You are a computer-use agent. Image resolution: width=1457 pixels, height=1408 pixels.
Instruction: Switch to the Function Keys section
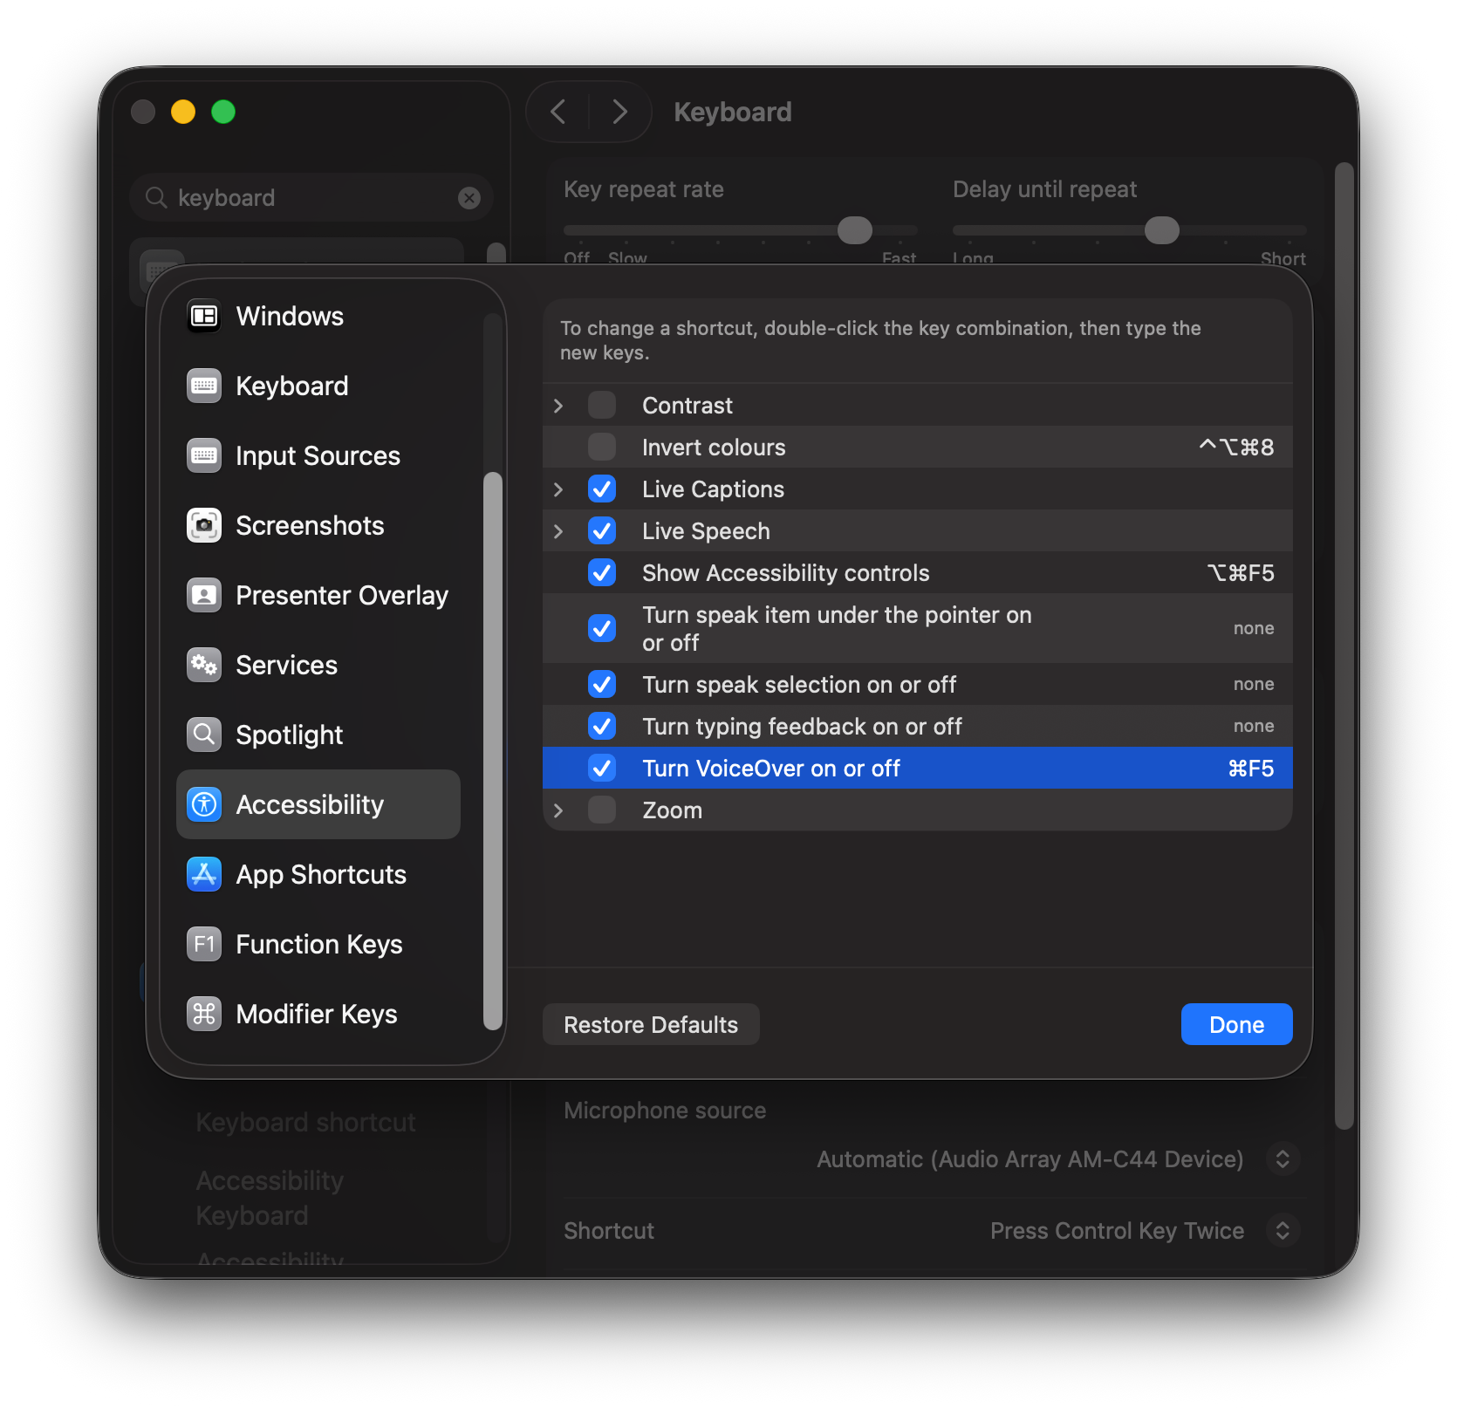point(203,944)
